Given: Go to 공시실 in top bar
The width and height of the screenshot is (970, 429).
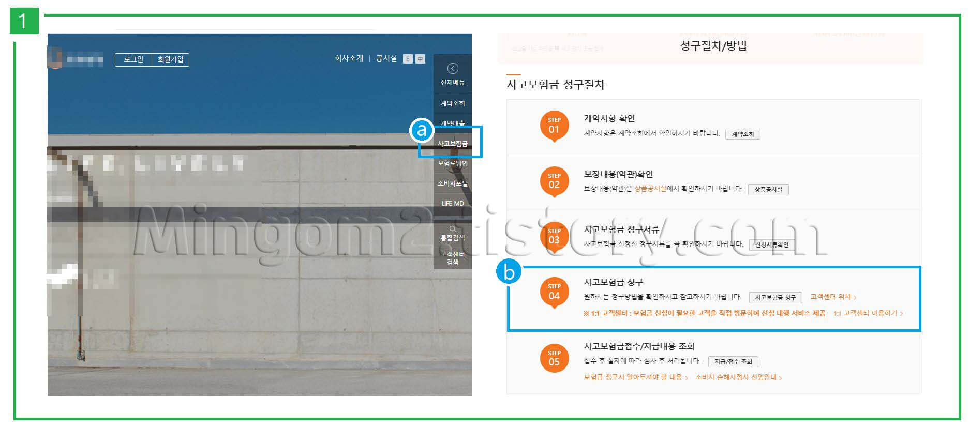Looking at the screenshot, I should (386, 58).
